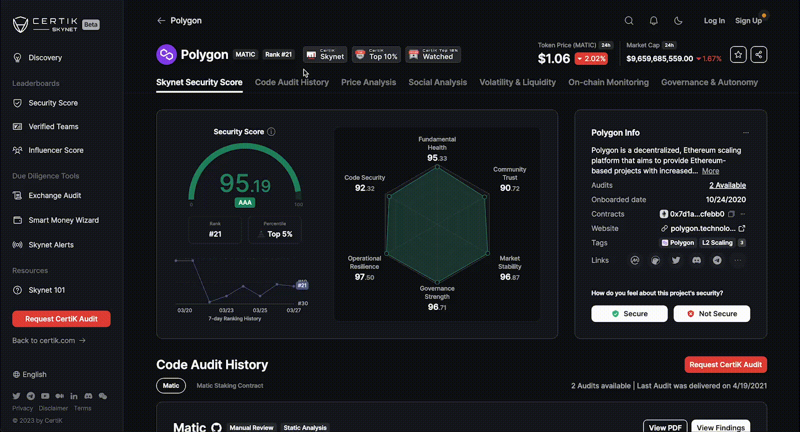
Task: Select the Skynet Security Score tab
Action: click(199, 82)
